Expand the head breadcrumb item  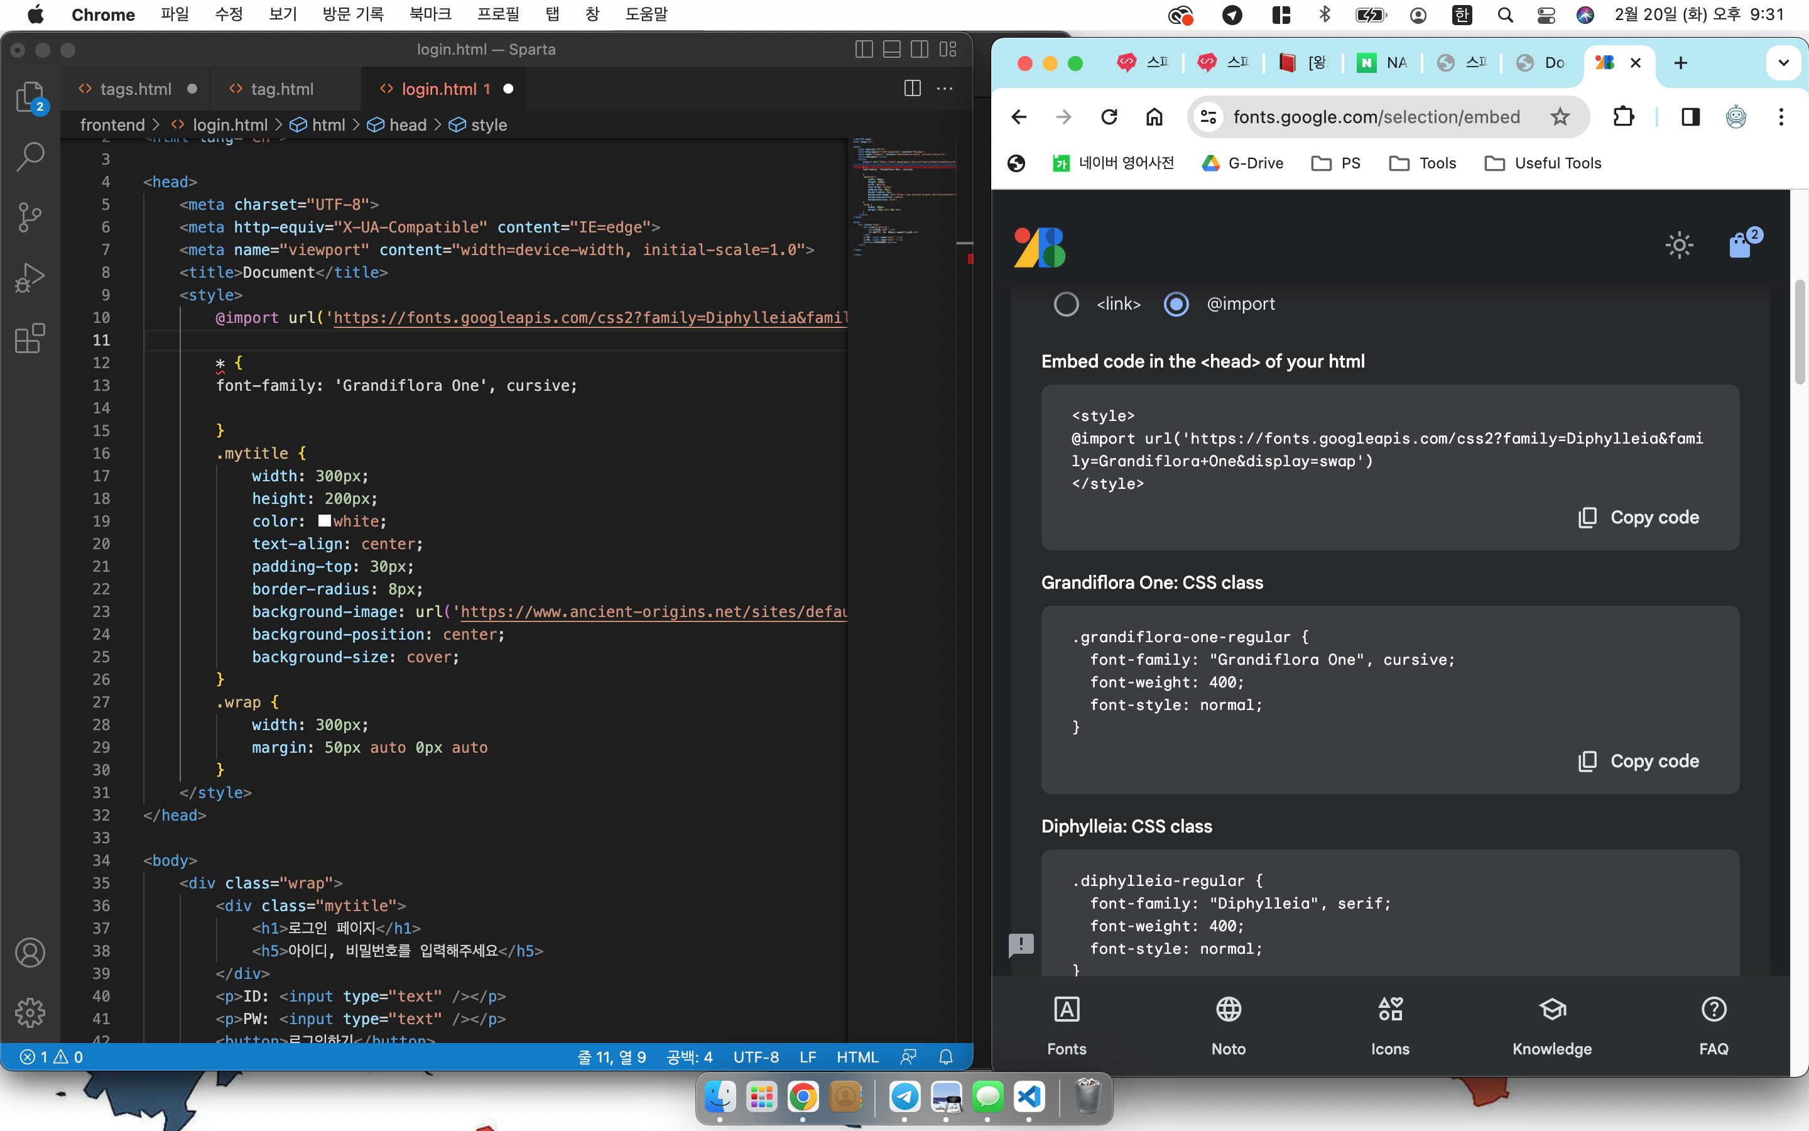pos(397,125)
